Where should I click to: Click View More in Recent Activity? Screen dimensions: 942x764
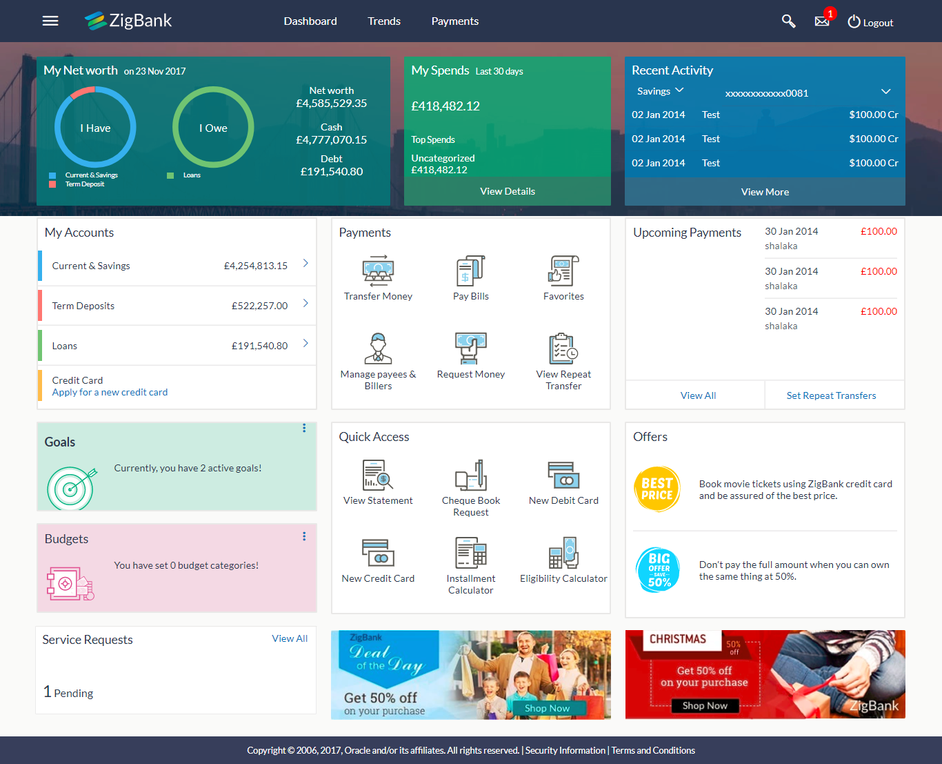[x=765, y=192]
